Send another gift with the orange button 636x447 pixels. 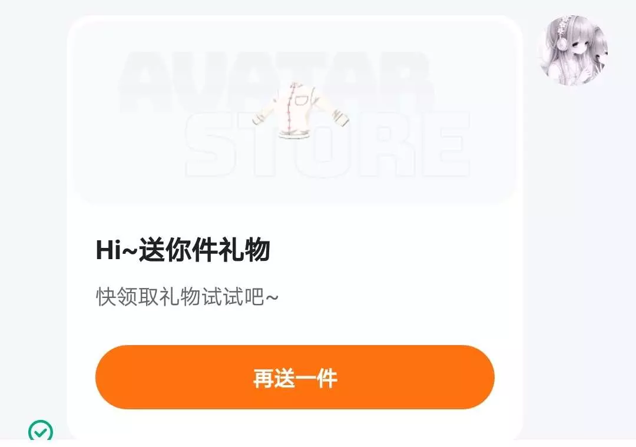point(295,378)
